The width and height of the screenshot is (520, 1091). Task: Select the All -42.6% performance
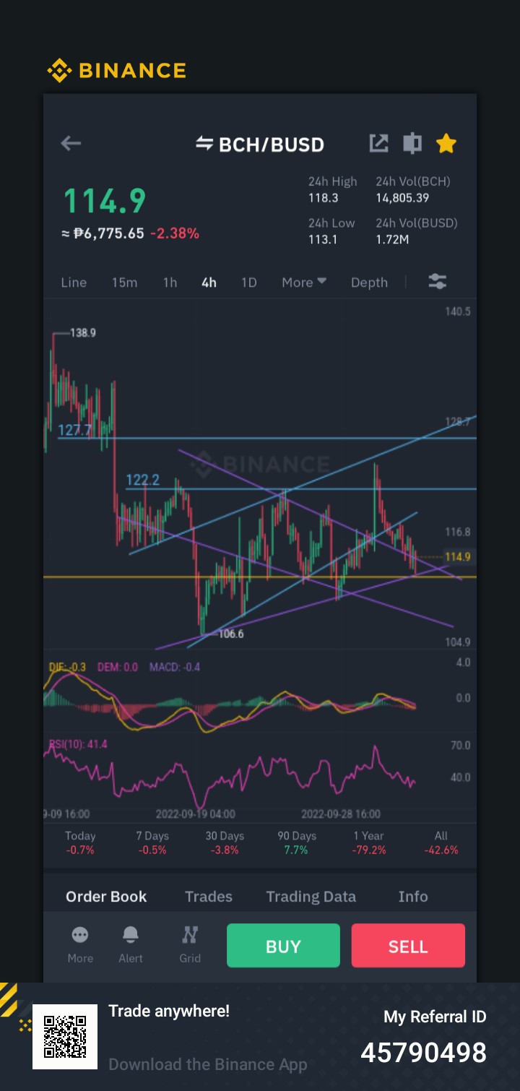(x=441, y=842)
